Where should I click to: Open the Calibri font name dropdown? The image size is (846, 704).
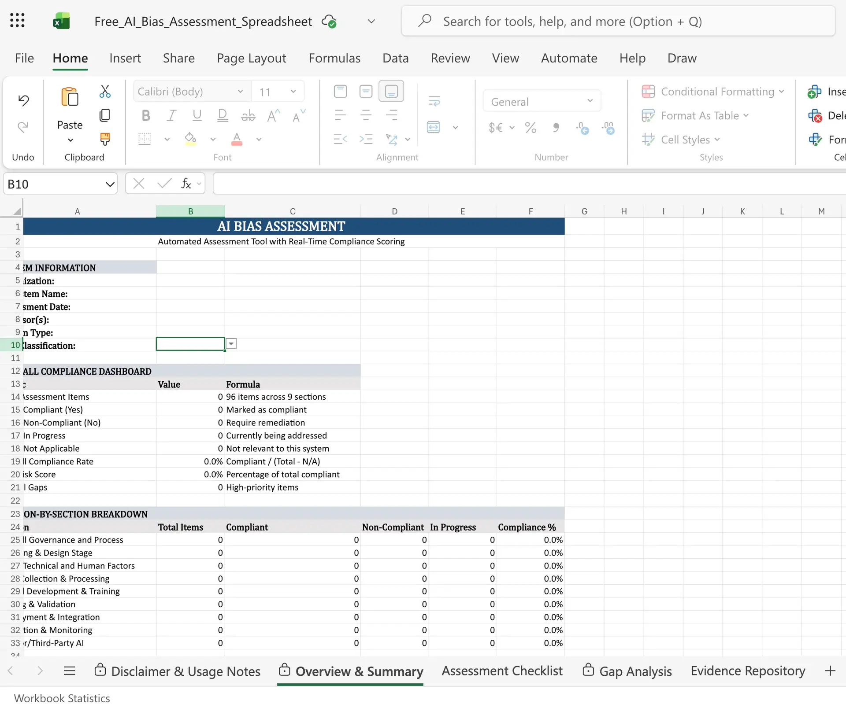[x=240, y=91]
